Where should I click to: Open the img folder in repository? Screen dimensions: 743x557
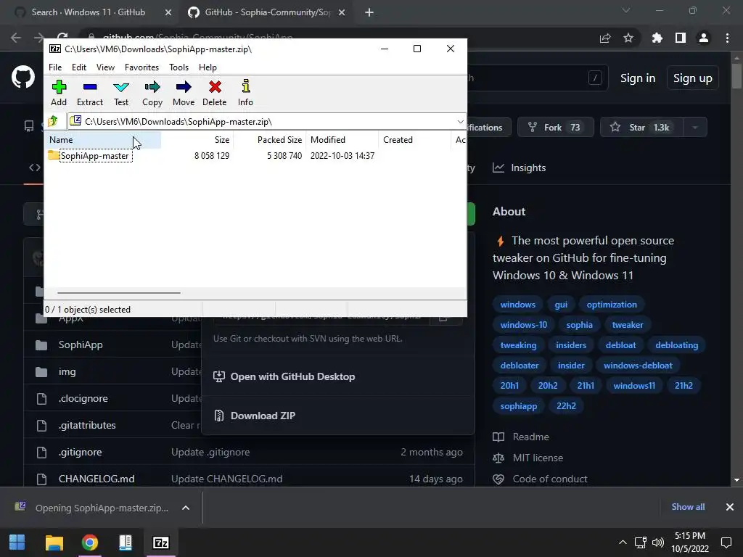[67, 372]
